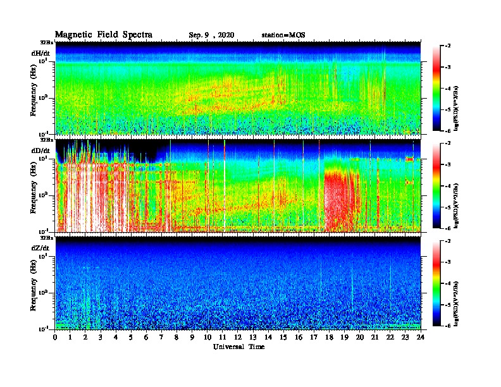501x387 pixels.
Task: Click the hour tick label "22"
Action: [x=390, y=338]
